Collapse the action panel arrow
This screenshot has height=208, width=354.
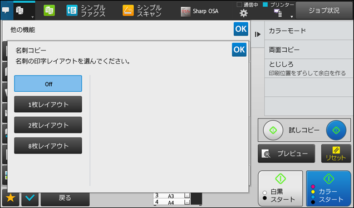(x=258, y=34)
